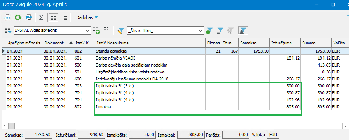This screenshot has width=349, height=140.
Task: Click the 413.65 Summa cell
Action: pyautogui.click(x=316, y=65)
